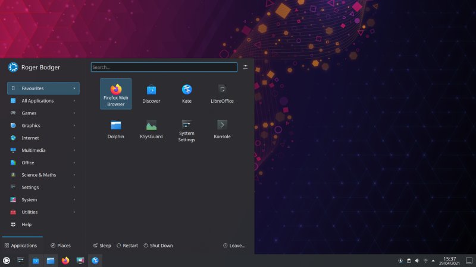Open Discover software center from favourites
This screenshot has height=267, width=476.
tap(151, 94)
